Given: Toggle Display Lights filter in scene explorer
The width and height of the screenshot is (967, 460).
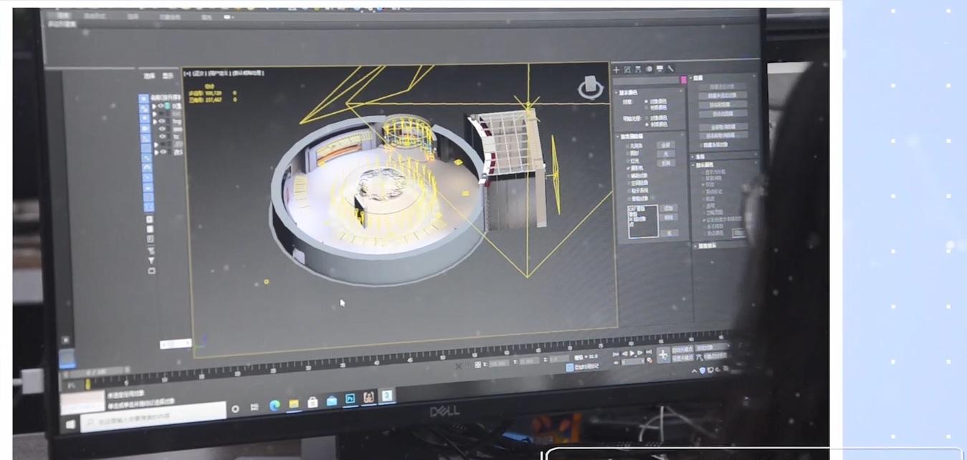Looking at the screenshot, I should click(144, 117).
